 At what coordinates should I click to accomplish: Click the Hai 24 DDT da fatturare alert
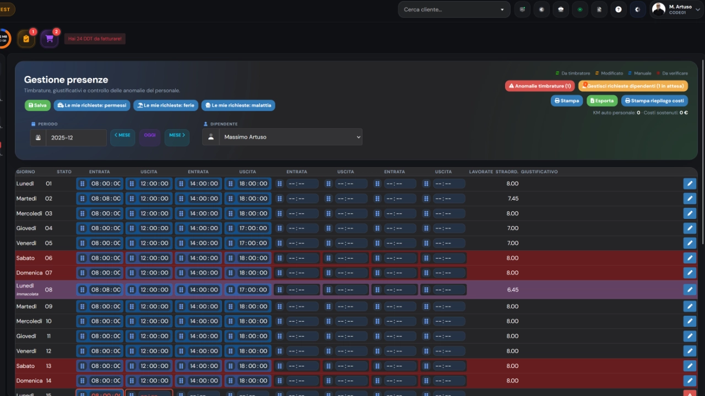95,38
